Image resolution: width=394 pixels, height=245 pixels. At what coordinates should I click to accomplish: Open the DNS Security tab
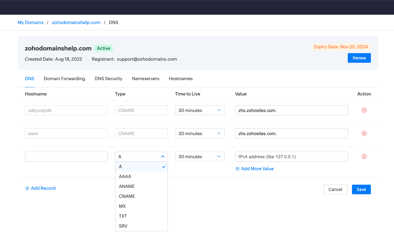click(x=108, y=79)
